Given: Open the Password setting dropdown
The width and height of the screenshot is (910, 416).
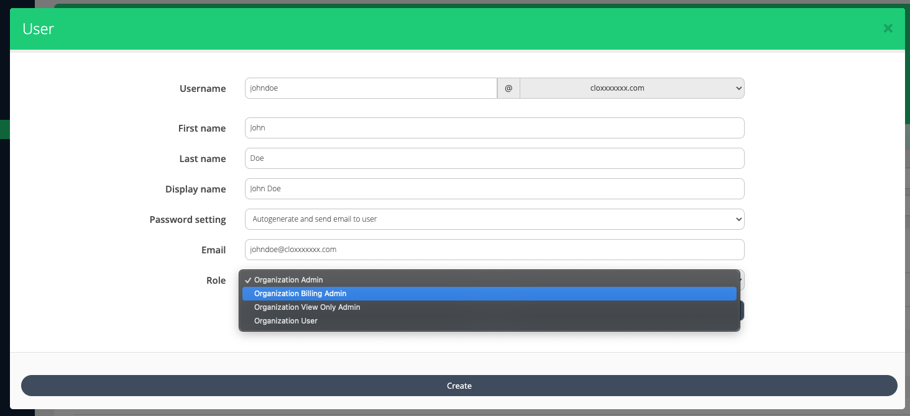Looking at the screenshot, I should coord(494,219).
